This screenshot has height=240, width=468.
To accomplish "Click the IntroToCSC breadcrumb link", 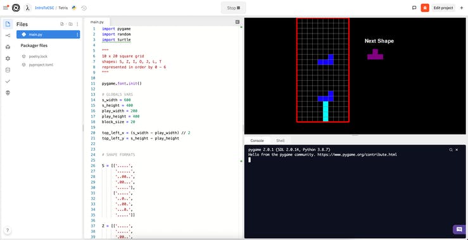I will (x=44, y=8).
